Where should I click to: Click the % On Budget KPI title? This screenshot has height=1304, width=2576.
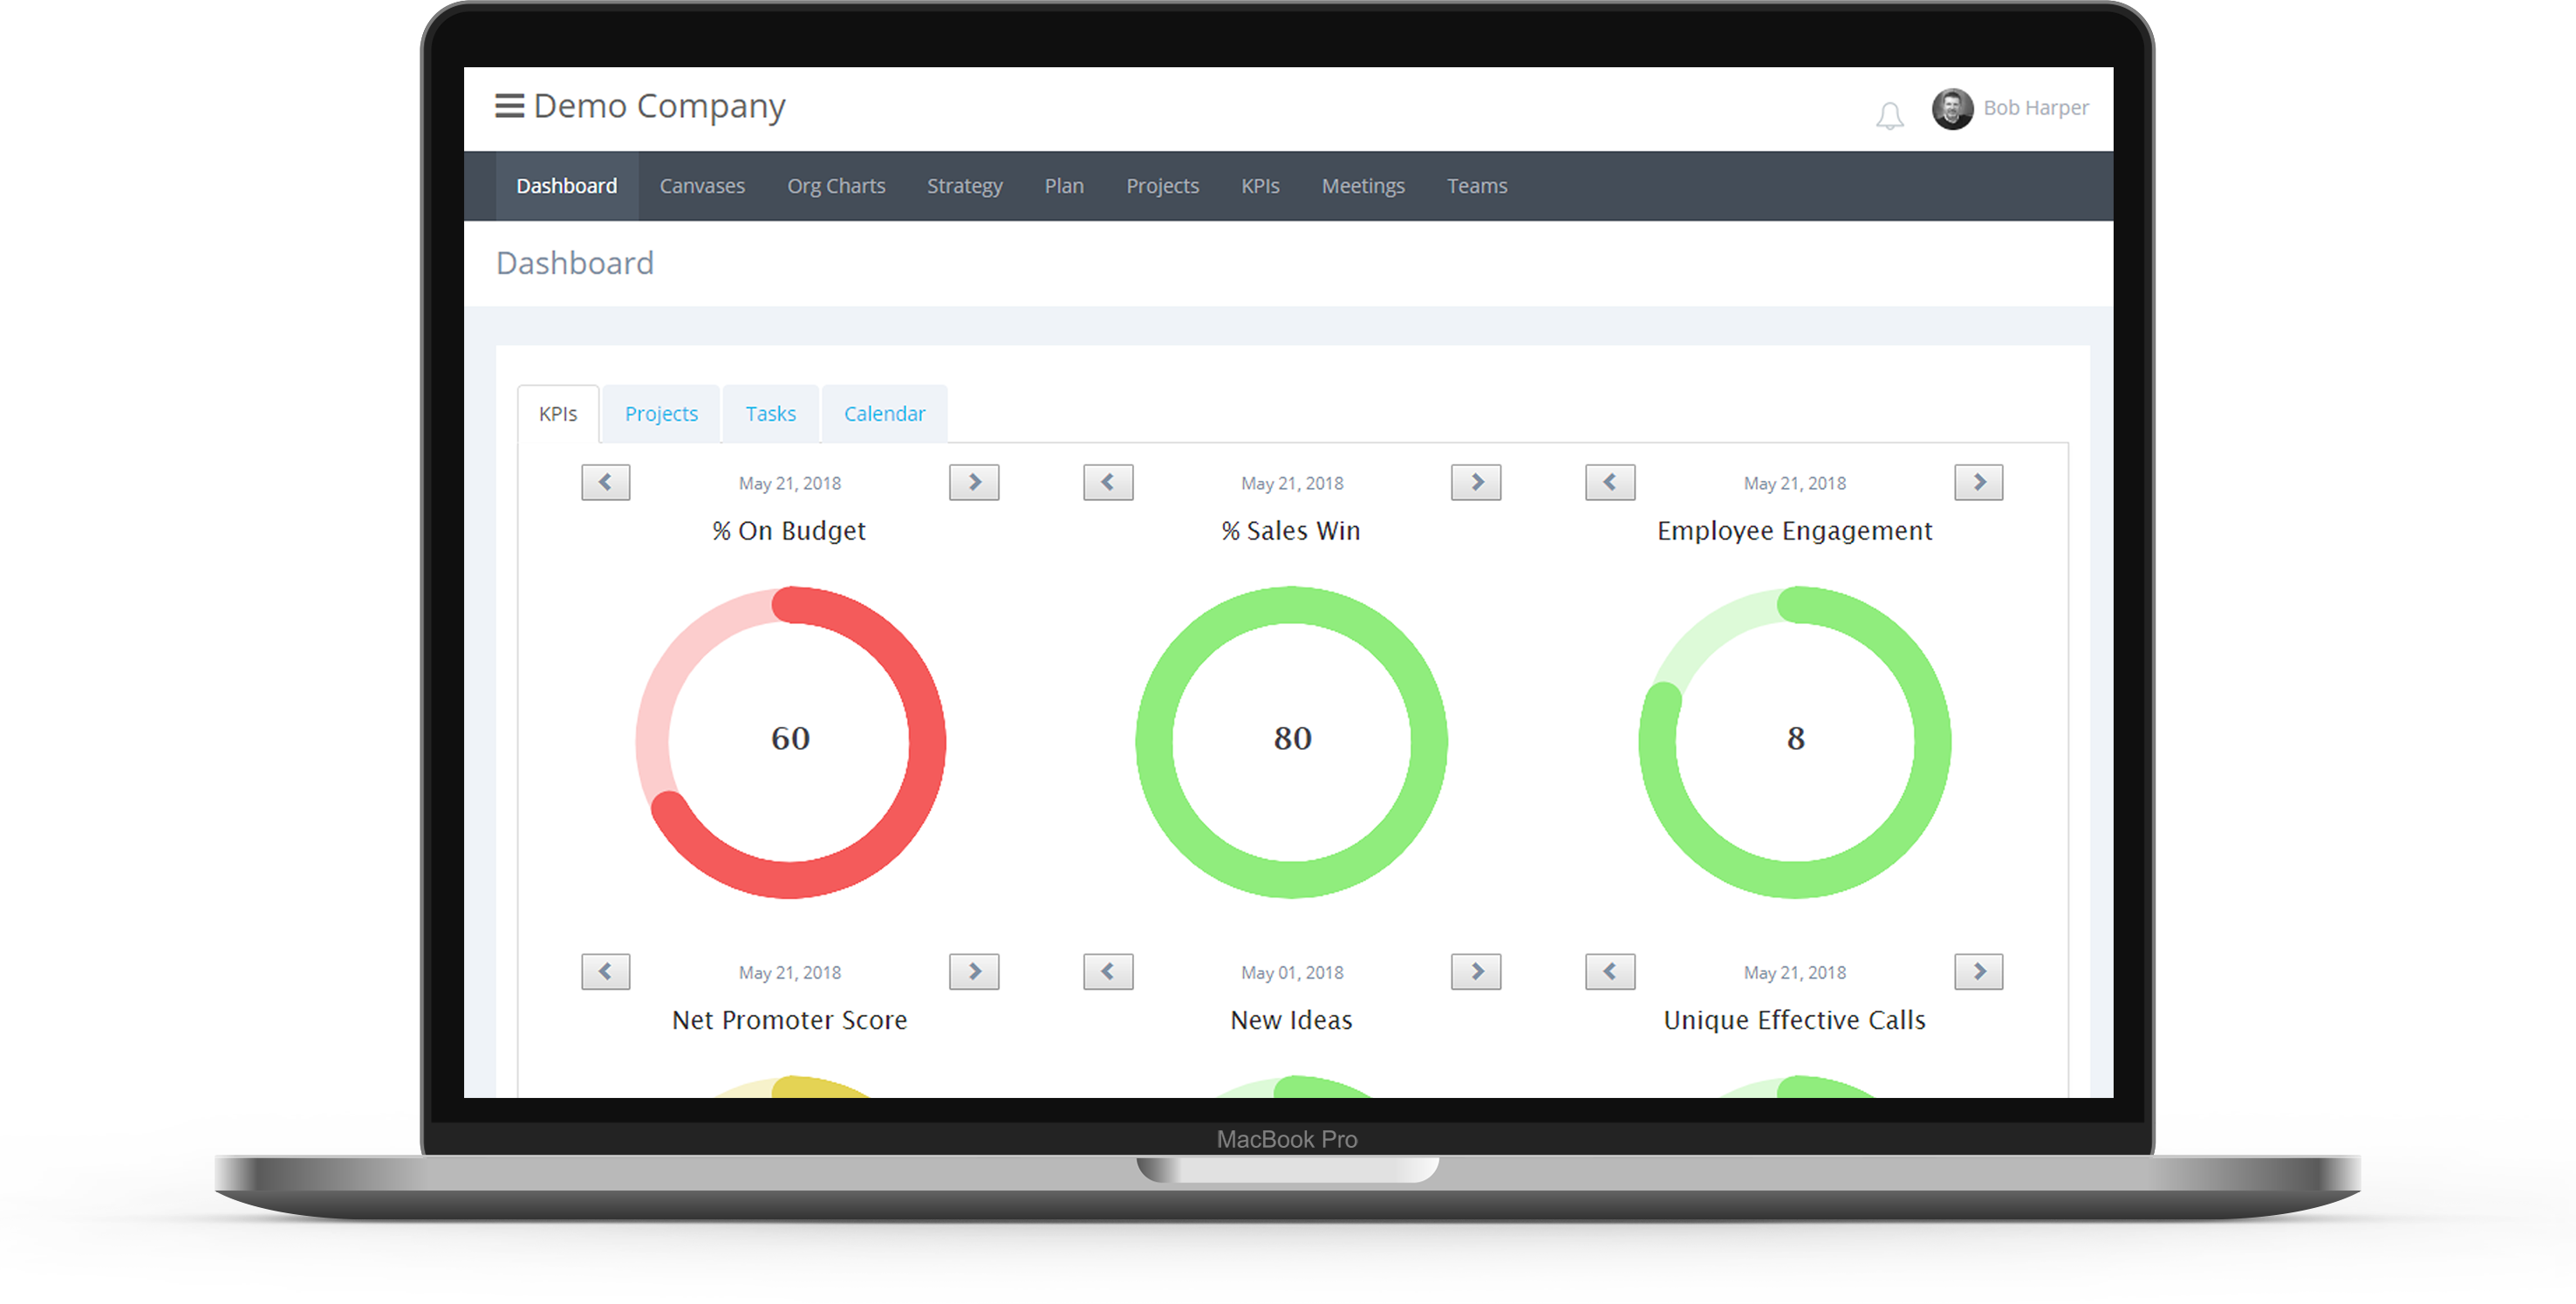[789, 532]
